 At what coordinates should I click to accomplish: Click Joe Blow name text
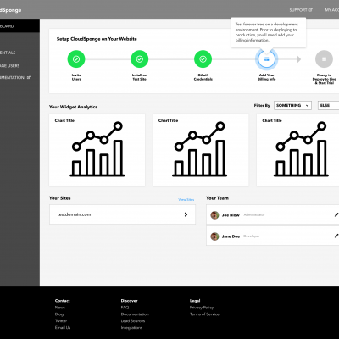pyautogui.click(x=231, y=215)
